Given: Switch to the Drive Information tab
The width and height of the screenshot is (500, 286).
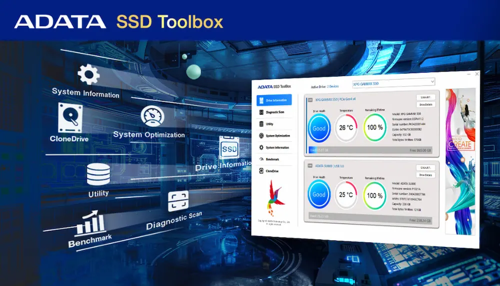Looking at the screenshot, I should 274,100.
